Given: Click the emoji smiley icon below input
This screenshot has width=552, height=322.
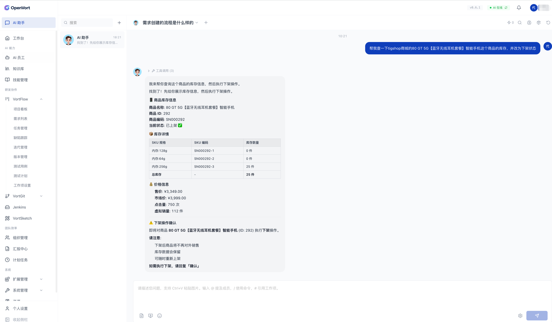Looking at the screenshot, I should [159, 316].
